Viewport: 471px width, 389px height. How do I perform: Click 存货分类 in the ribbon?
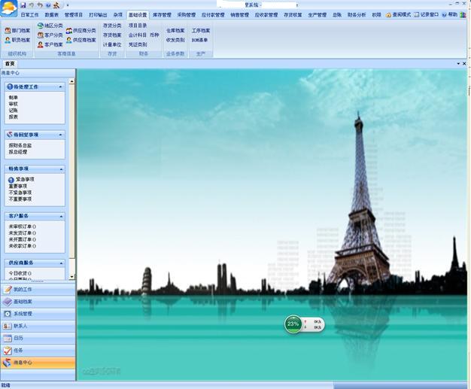[112, 26]
